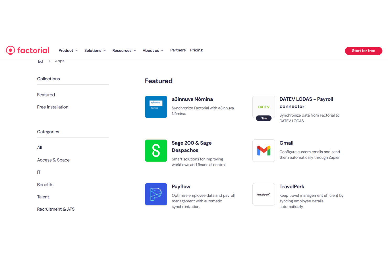The height and width of the screenshot is (258, 388).
Task: Open the a3innuva Nómina title
Action: [x=192, y=99]
